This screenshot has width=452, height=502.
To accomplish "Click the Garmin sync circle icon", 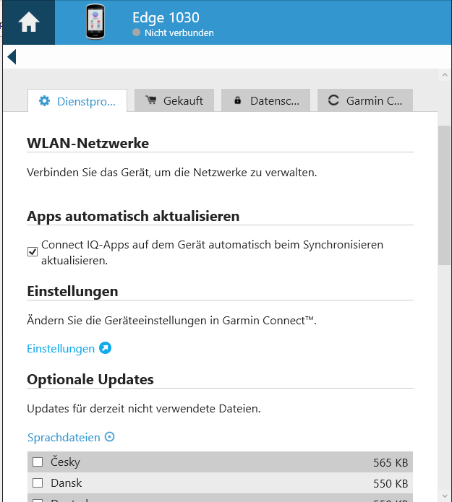I will [x=333, y=101].
